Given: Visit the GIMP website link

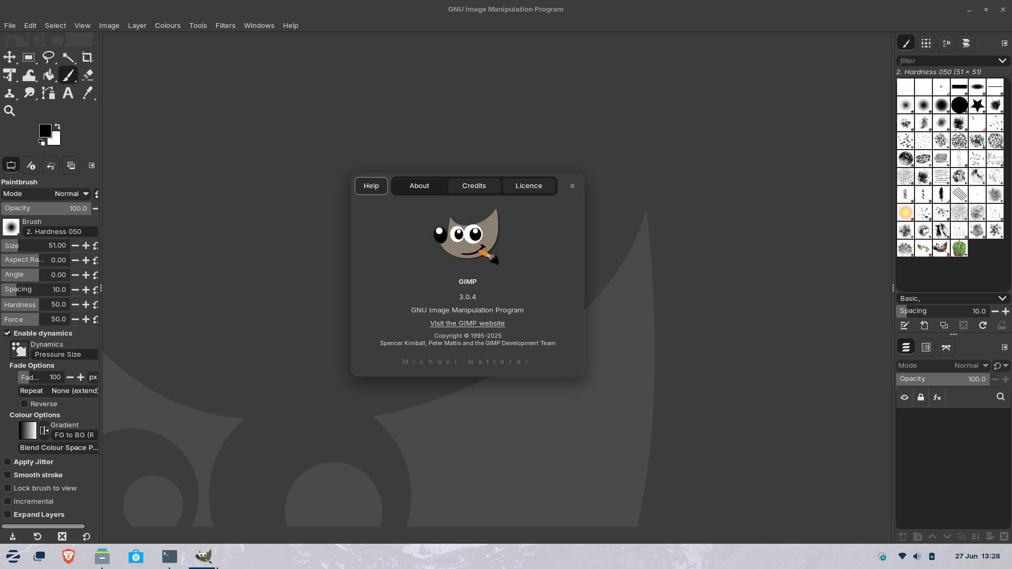Looking at the screenshot, I should [467, 323].
